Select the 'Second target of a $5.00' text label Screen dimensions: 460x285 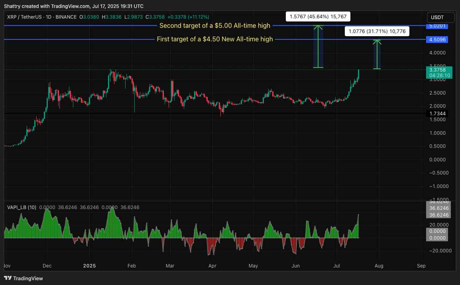[214, 26]
